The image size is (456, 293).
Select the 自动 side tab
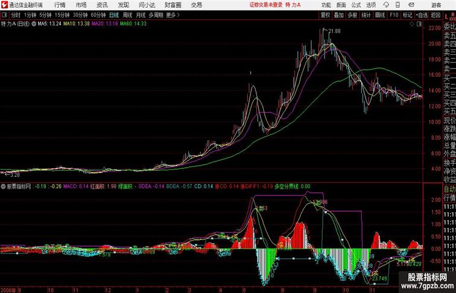point(449,190)
